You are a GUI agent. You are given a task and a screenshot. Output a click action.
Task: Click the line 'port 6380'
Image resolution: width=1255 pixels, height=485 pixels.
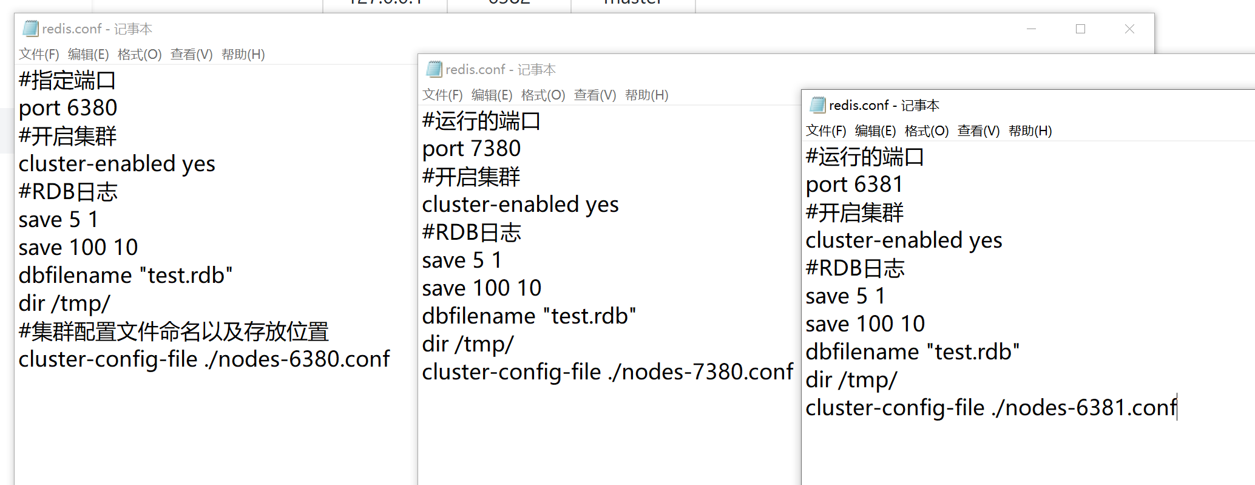[68, 108]
